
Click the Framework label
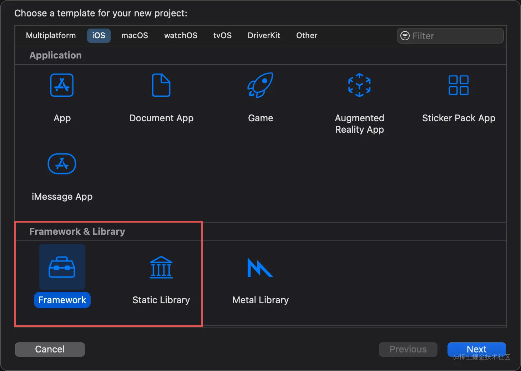tap(62, 300)
